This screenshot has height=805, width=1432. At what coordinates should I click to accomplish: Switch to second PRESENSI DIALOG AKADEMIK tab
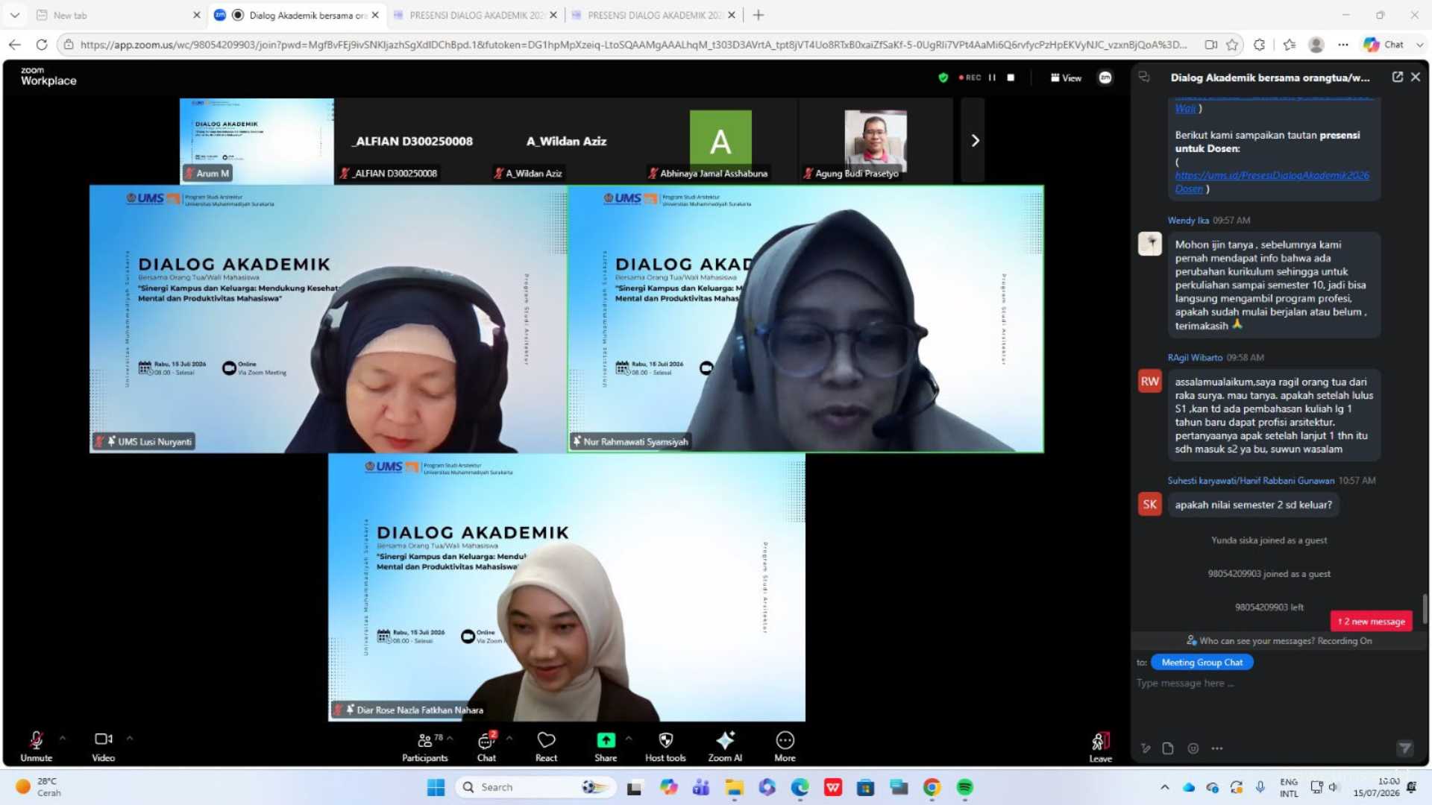[x=655, y=15]
